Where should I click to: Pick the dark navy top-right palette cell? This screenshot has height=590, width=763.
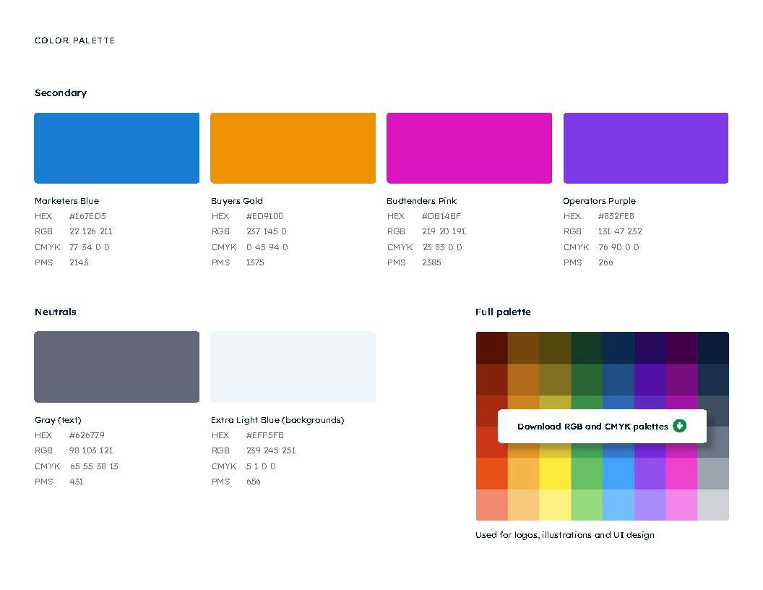point(713,348)
